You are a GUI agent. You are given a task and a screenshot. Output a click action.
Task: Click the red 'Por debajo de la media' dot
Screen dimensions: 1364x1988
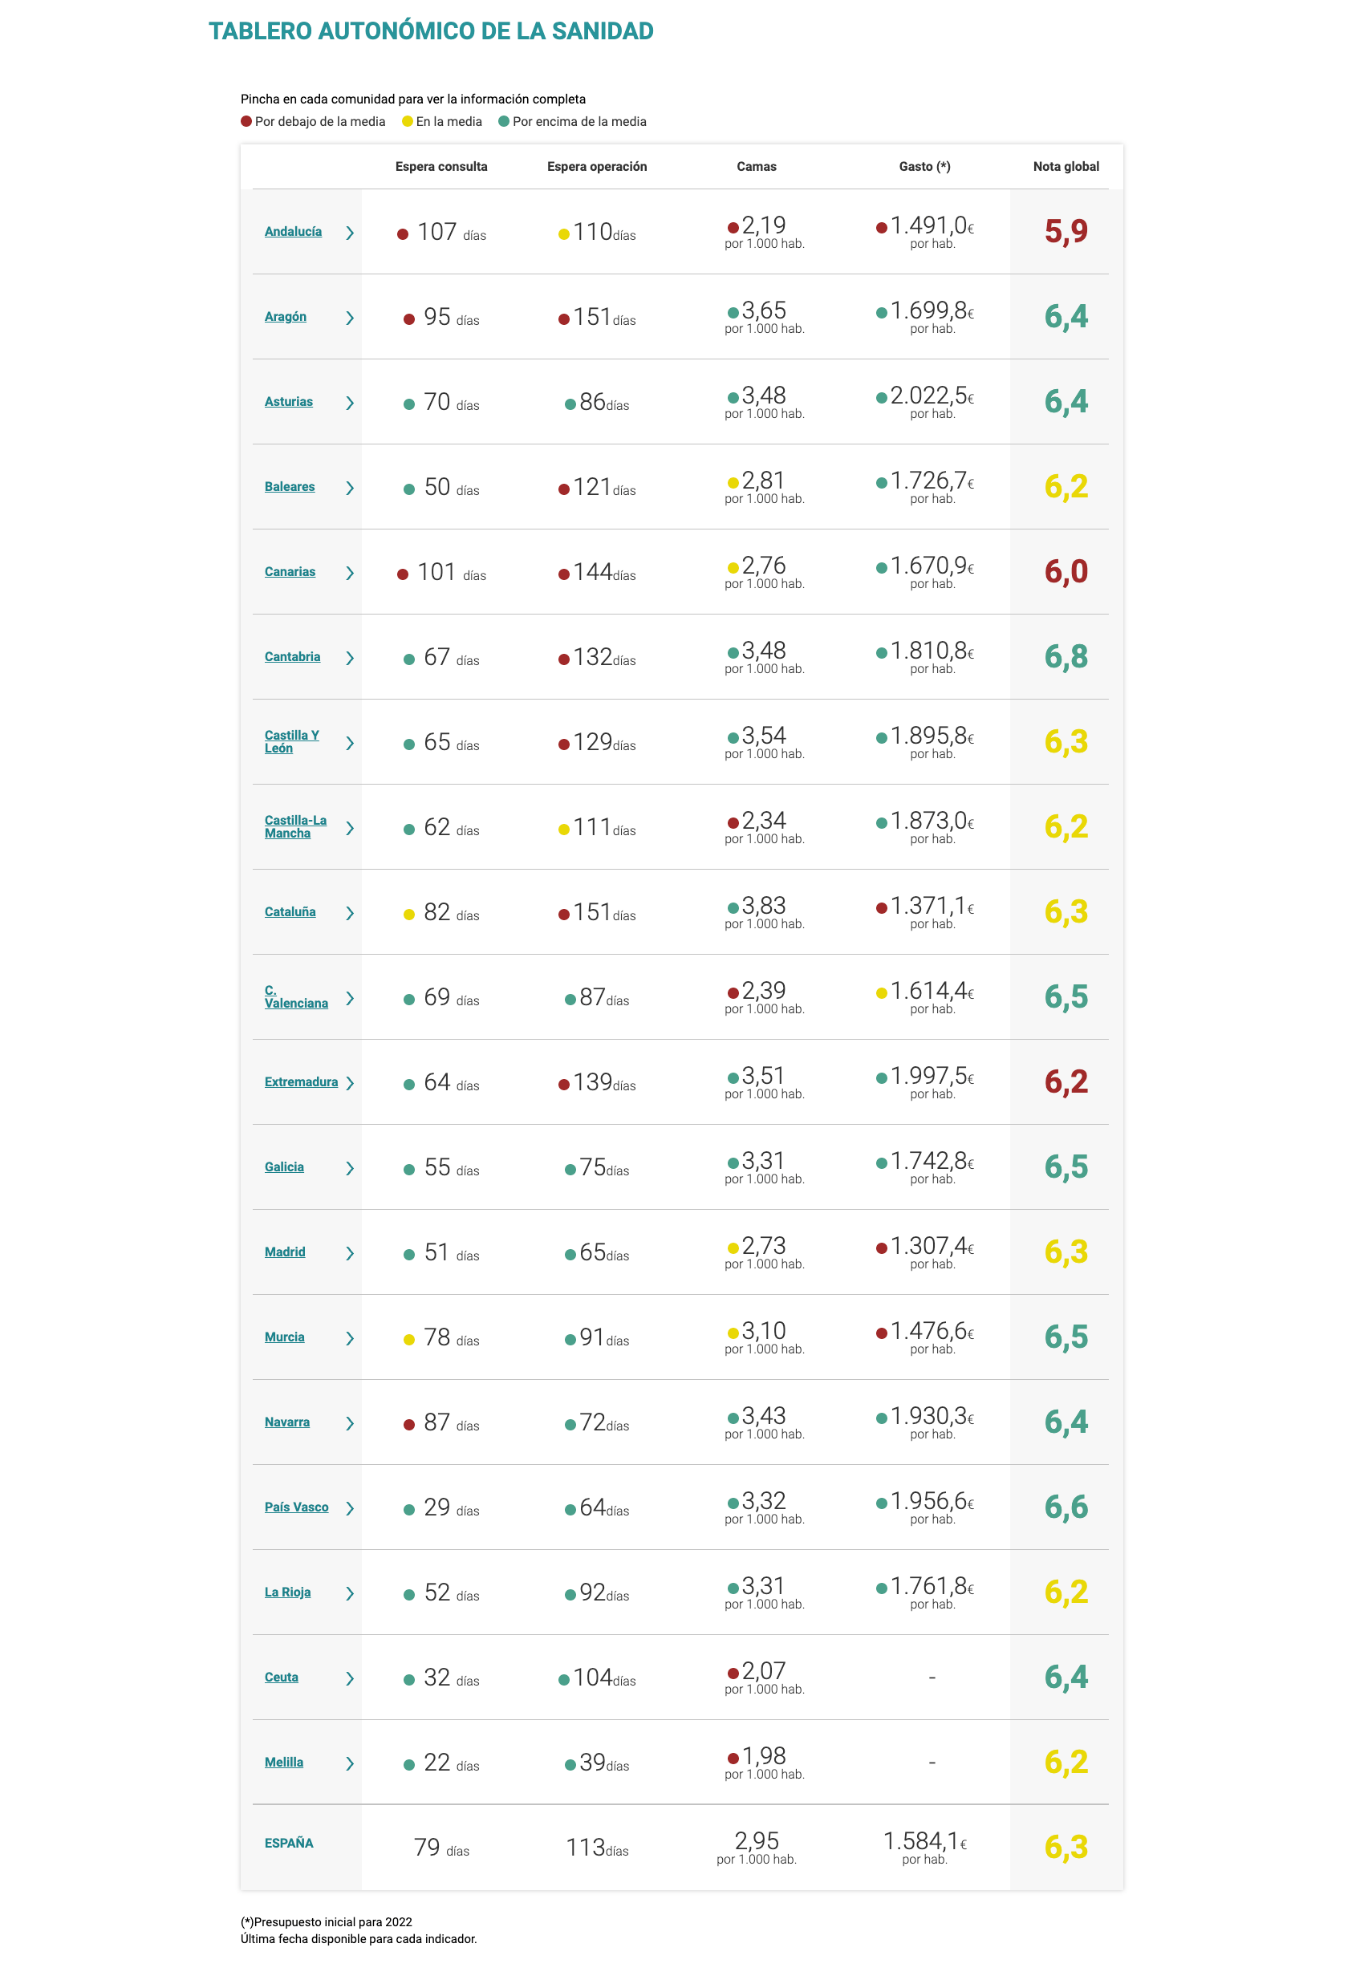click(246, 121)
